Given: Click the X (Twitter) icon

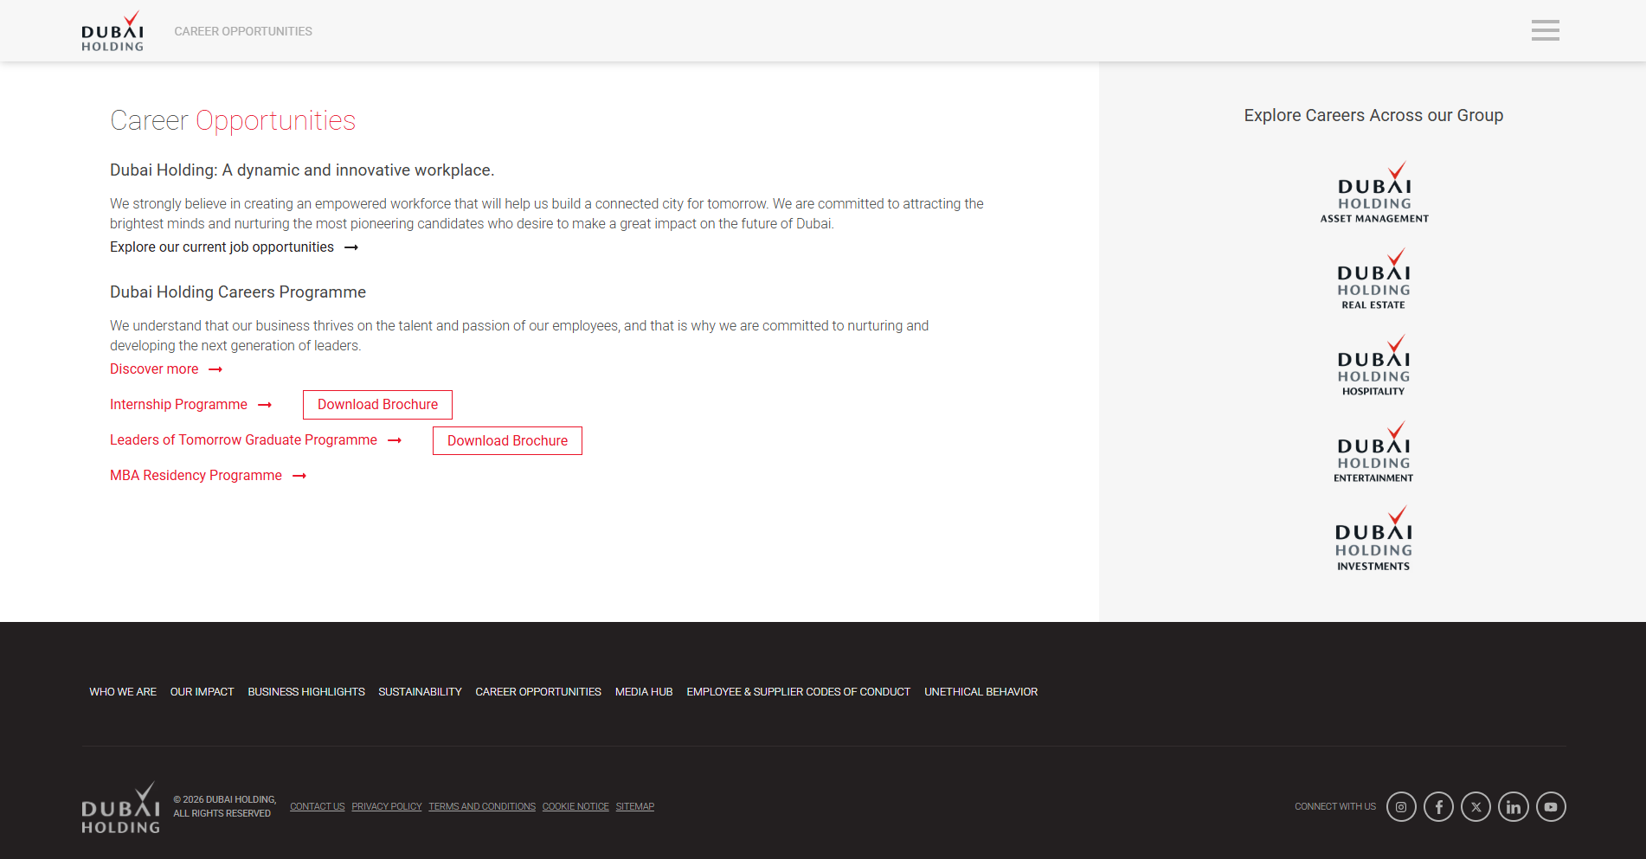Looking at the screenshot, I should point(1476,806).
